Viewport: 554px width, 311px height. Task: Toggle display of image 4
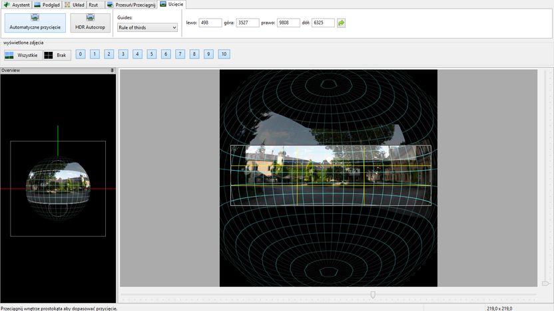click(x=137, y=54)
